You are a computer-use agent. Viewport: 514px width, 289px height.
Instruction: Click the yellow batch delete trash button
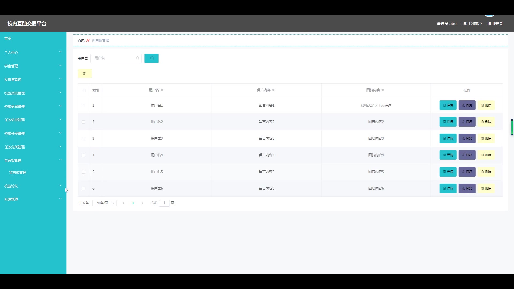[85, 73]
